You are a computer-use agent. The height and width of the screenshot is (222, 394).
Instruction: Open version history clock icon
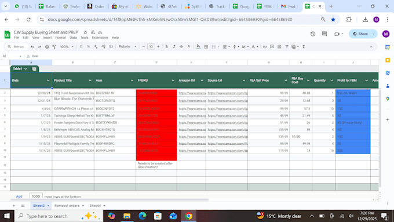pyautogui.click(x=312, y=34)
